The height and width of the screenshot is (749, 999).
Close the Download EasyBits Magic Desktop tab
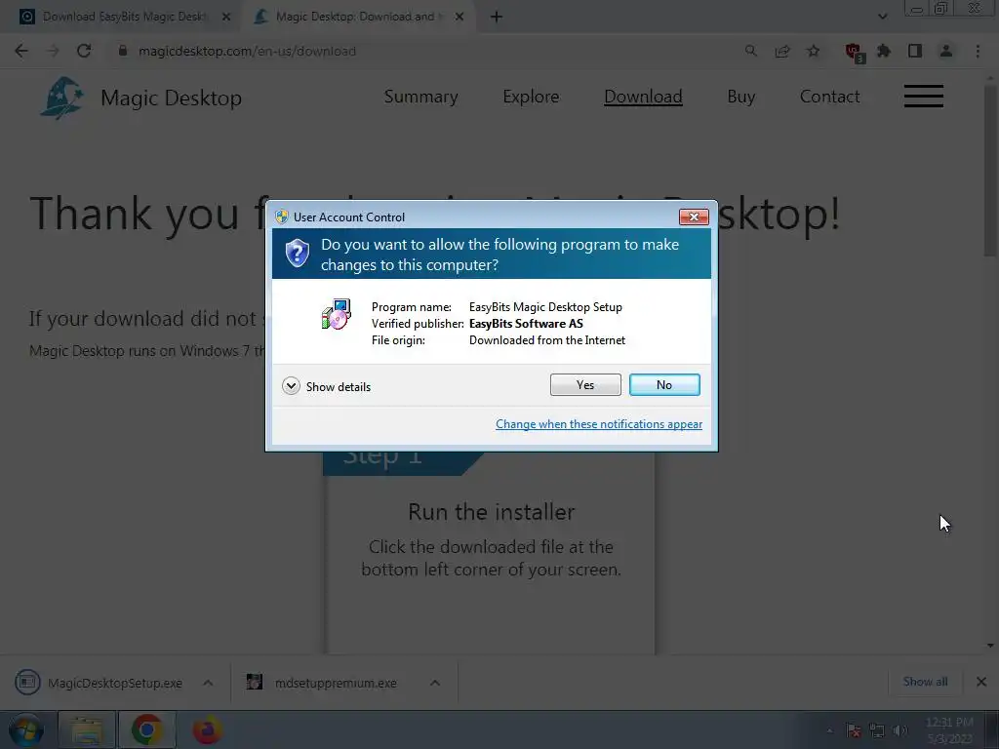pyautogui.click(x=226, y=17)
